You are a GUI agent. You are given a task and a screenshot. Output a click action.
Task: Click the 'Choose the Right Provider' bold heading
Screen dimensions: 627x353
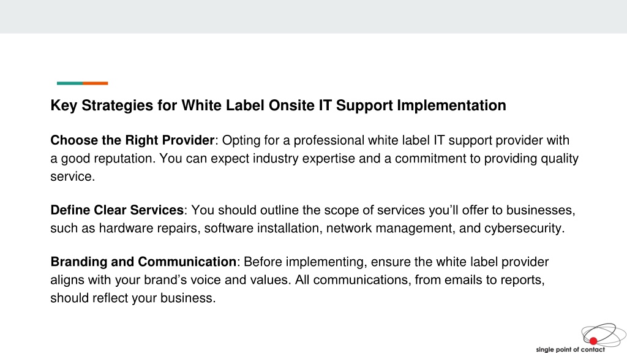132,140
